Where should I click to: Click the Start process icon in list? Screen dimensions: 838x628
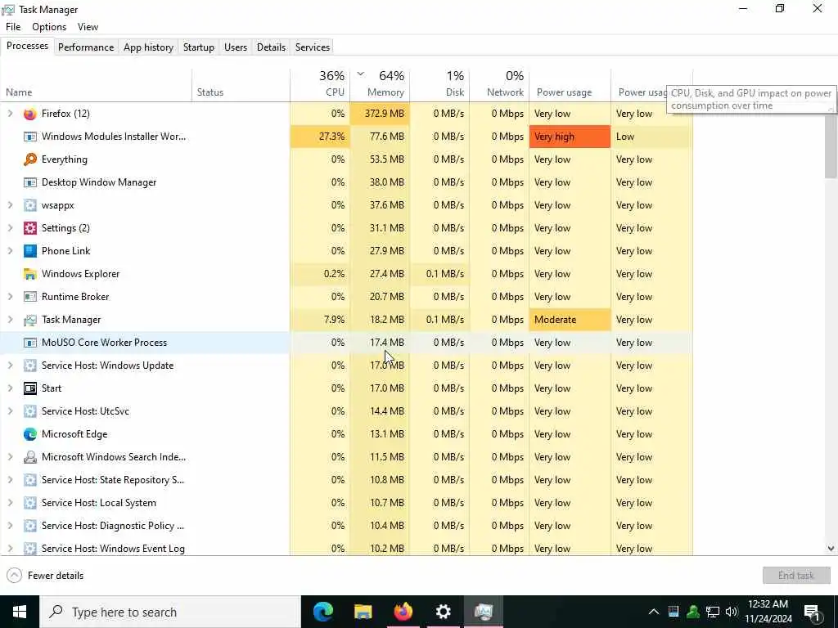coord(30,388)
